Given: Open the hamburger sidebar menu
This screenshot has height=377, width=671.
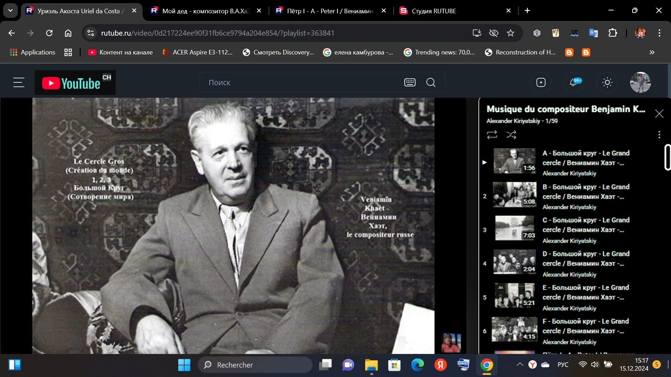Looking at the screenshot, I should click(x=19, y=83).
